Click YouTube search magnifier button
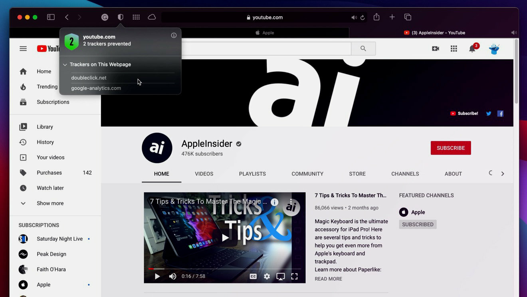Image resolution: width=527 pixels, height=297 pixels. tap(363, 48)
